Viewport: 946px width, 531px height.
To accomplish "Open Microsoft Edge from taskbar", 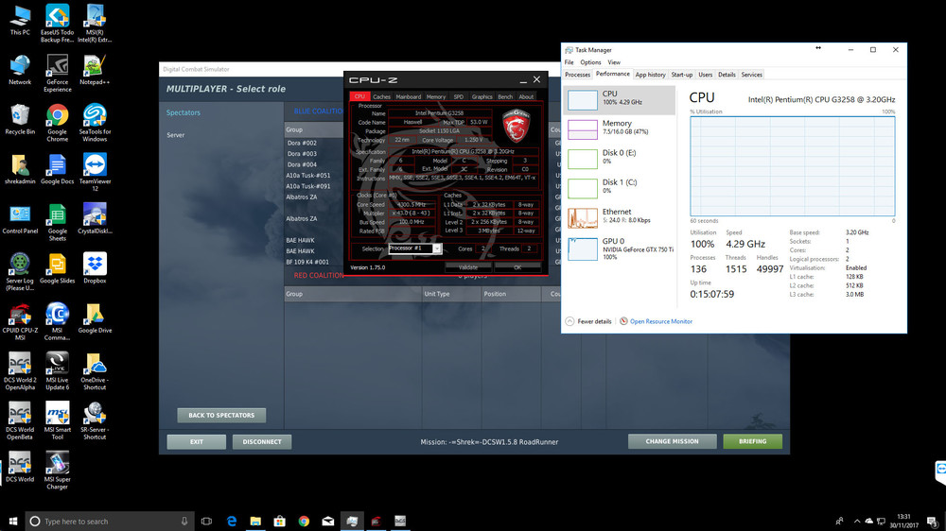I will (232, 521).
